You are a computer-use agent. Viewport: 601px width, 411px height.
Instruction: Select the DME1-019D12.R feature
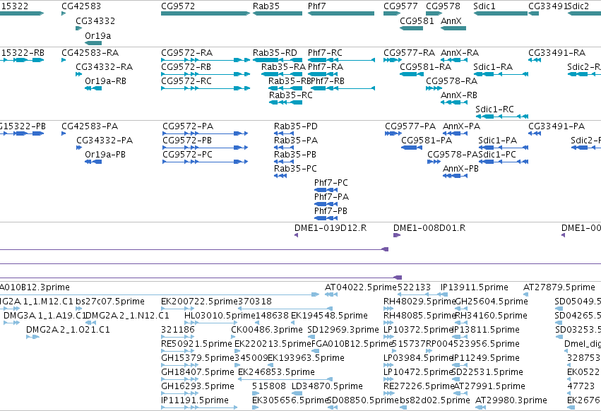pyautogui.click(x=331, y=228)
